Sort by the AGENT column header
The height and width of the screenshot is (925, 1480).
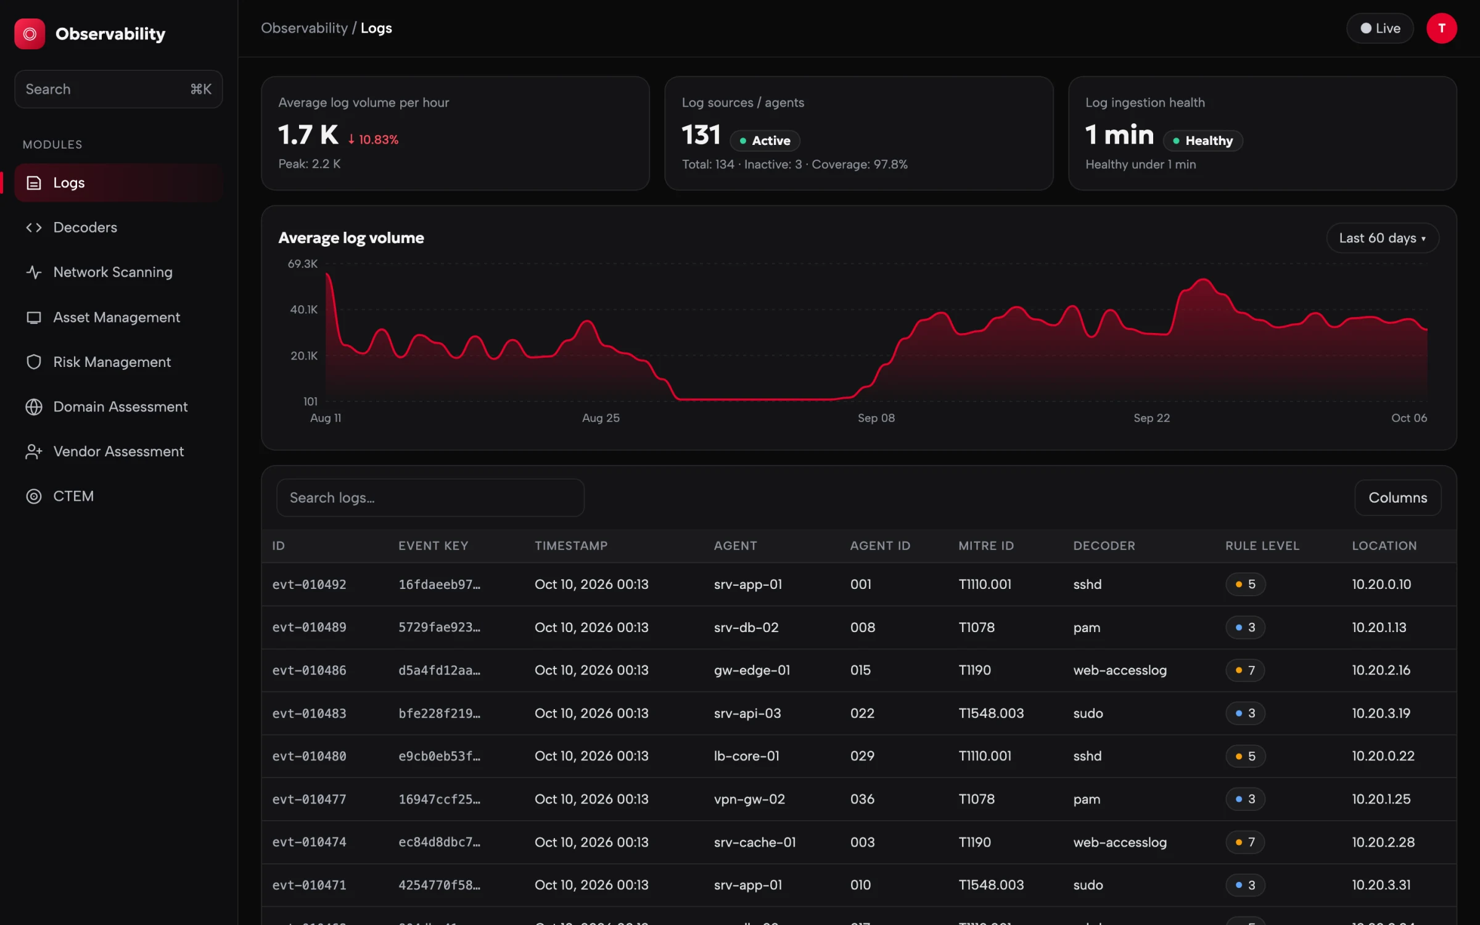tap(735, 546)
